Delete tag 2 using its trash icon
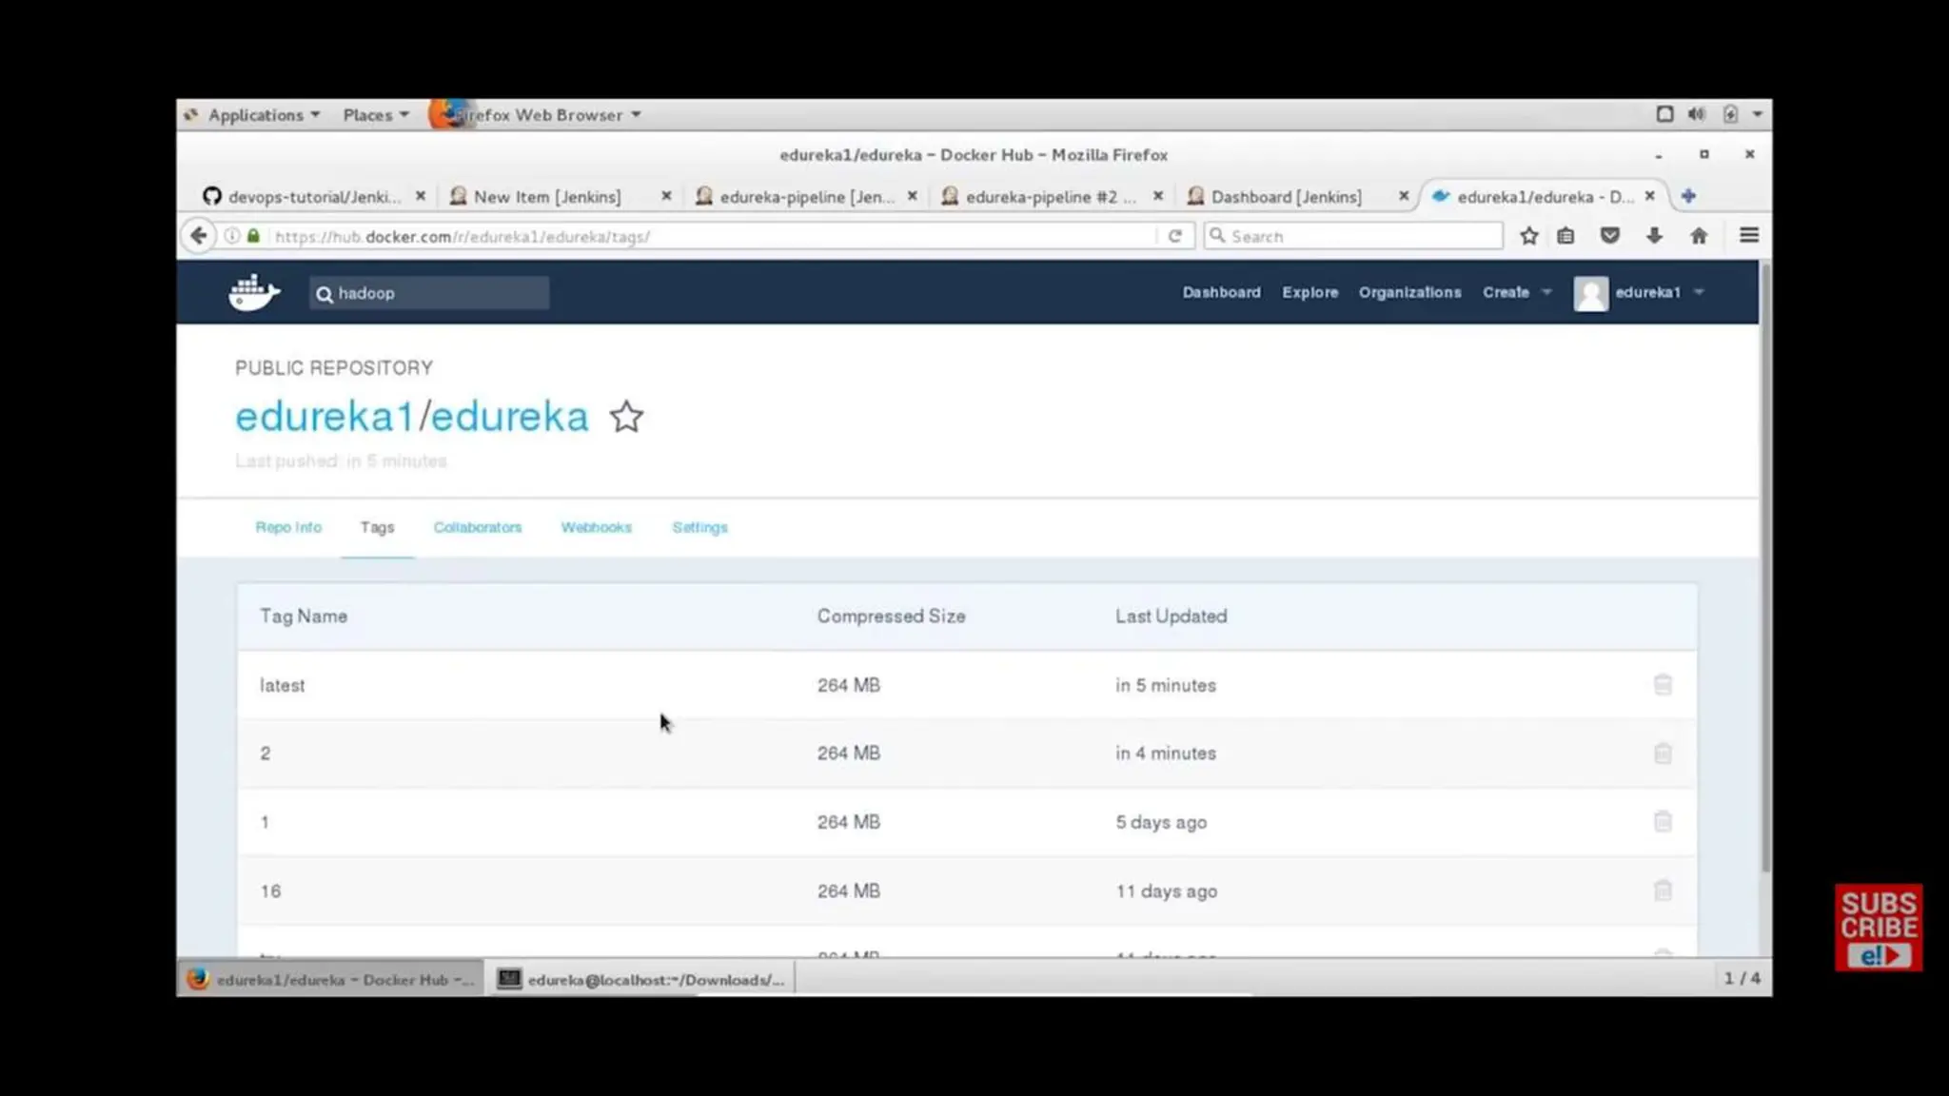 (1663, 753)
